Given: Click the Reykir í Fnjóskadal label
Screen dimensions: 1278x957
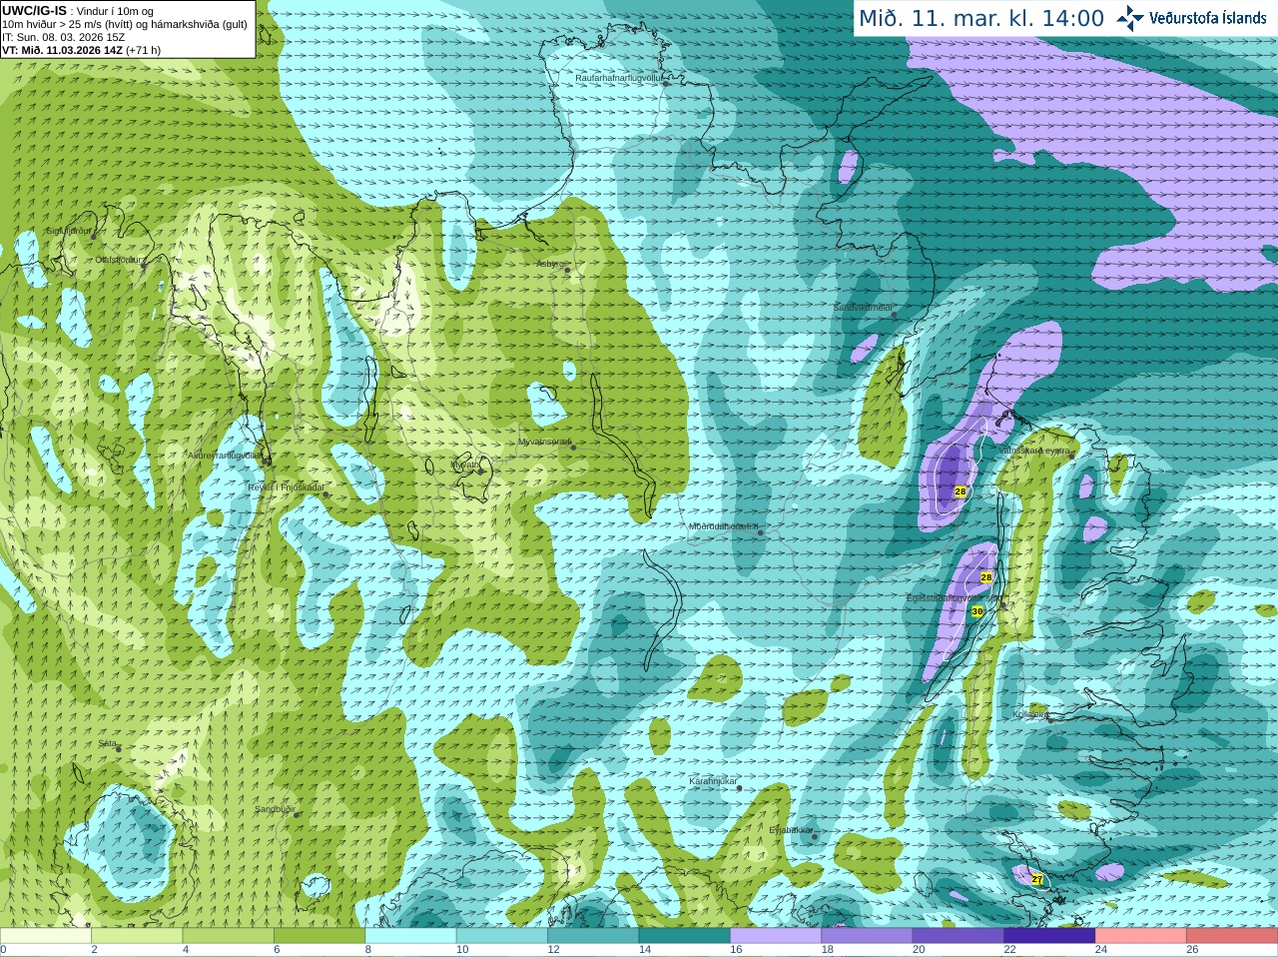Looking at the screenshot, I should point(286,487).
